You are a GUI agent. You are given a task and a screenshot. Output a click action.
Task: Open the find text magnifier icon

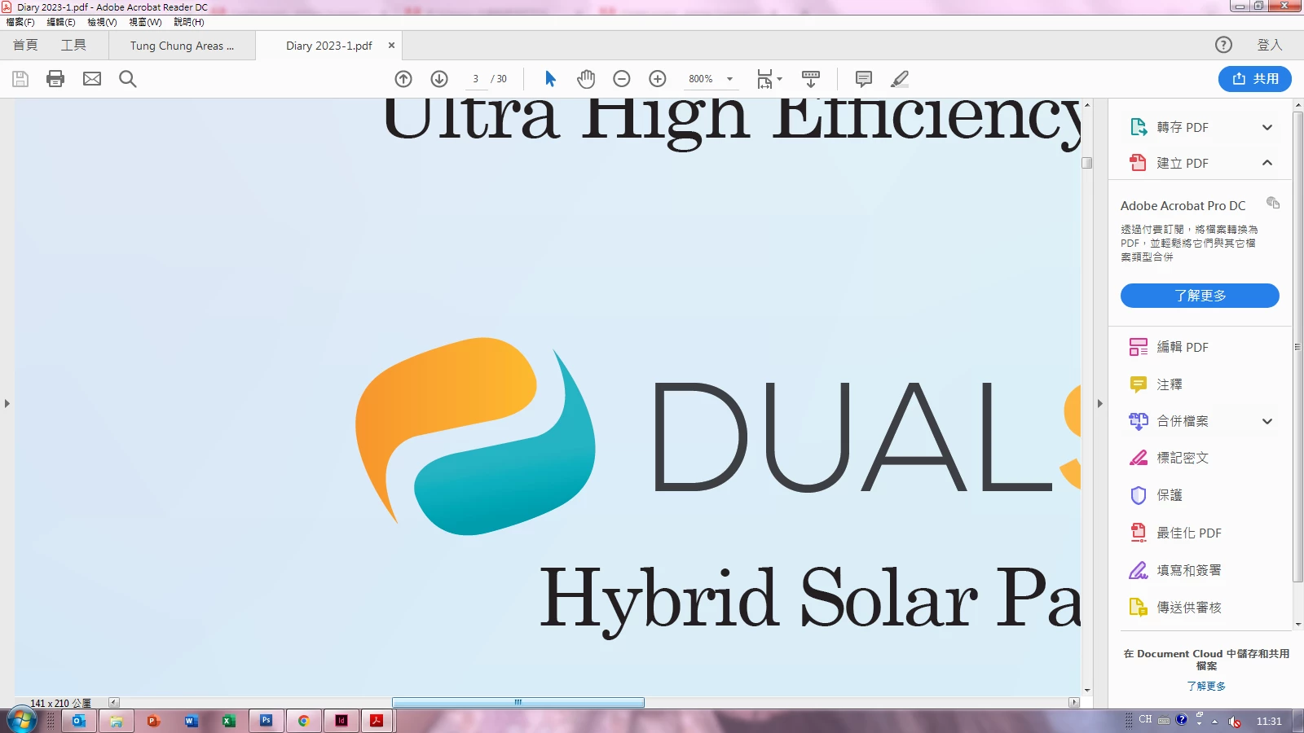128,79
